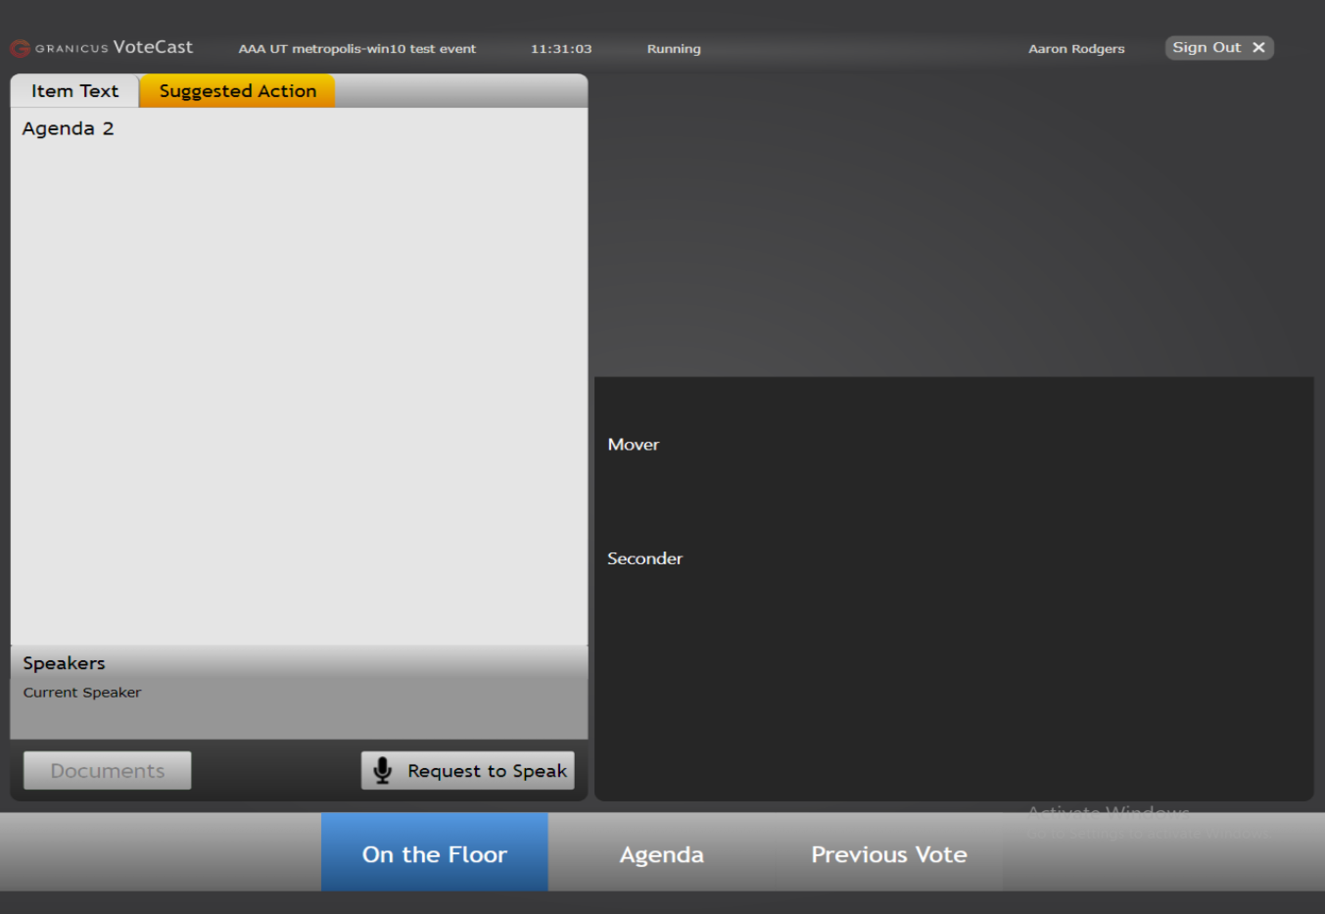The height and width of the screenshot is (914, 1325).
Task: Click the On the Floor navigation button
Action: point(435,853)
